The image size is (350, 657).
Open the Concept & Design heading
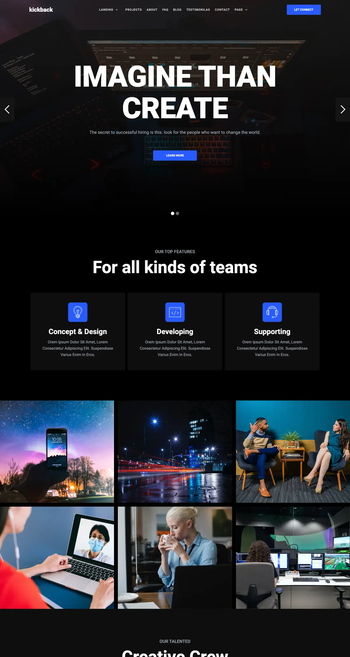[78, 332]
